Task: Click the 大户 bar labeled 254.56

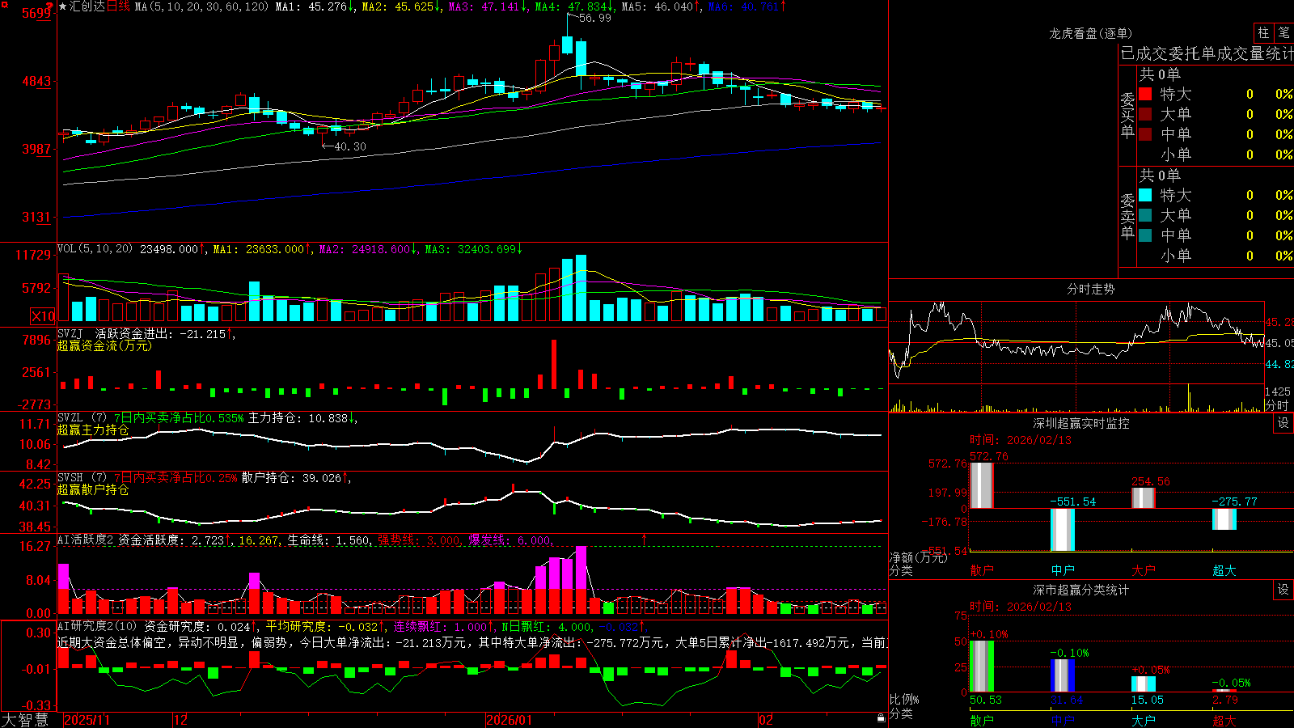Action: [x=1143, y=498]
